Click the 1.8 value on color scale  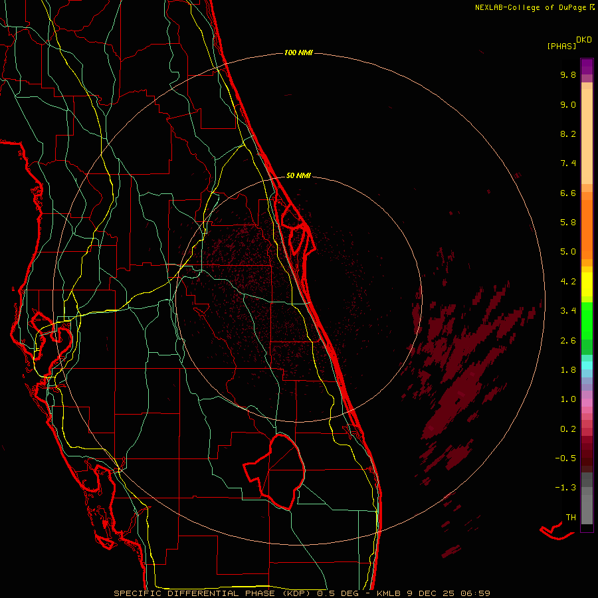(x=568, y=370)
